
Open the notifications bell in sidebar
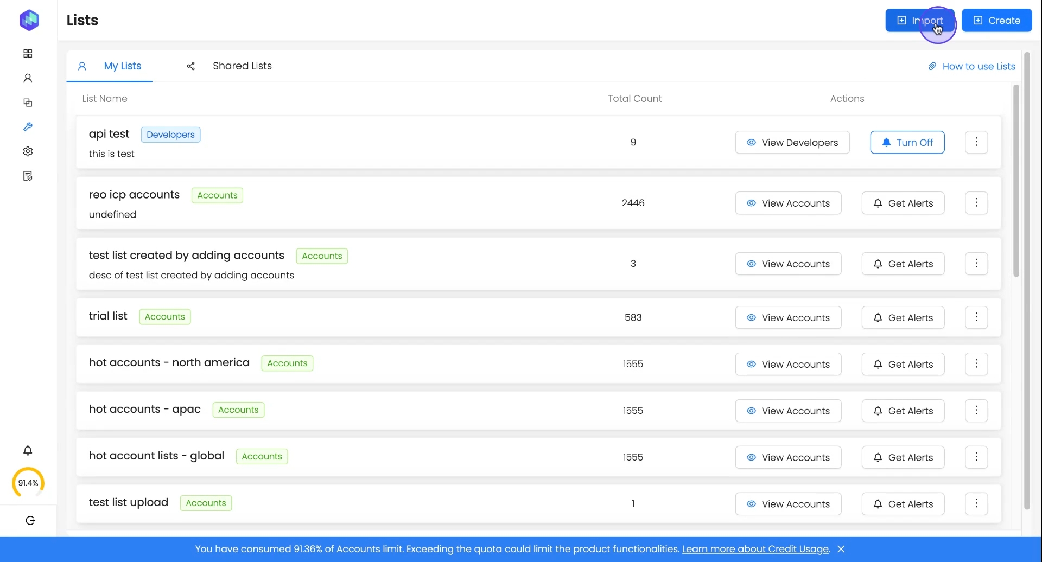tap(28, 451)
